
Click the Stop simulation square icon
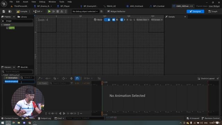click(58, 11)
